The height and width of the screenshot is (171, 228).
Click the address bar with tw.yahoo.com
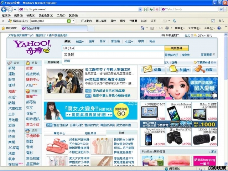78,10
